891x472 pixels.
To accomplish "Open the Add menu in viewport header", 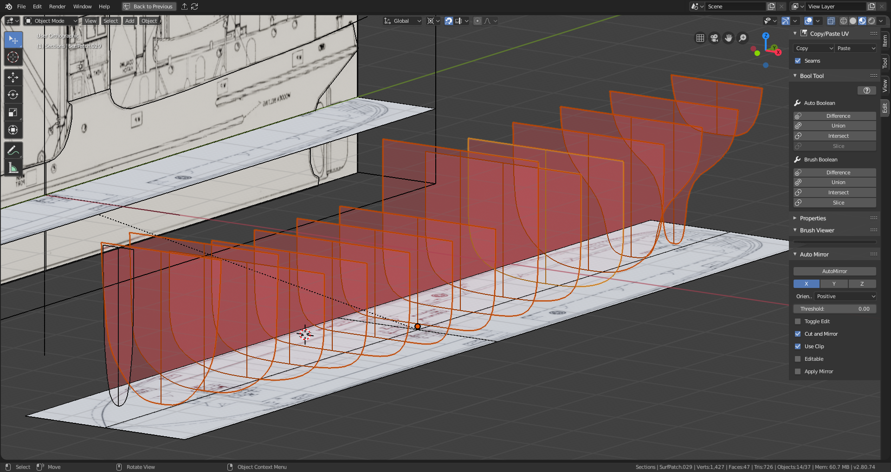I will pos(129,21).
